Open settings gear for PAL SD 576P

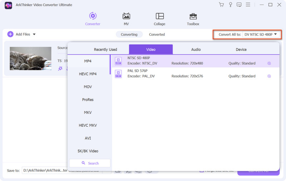[269, 76]
